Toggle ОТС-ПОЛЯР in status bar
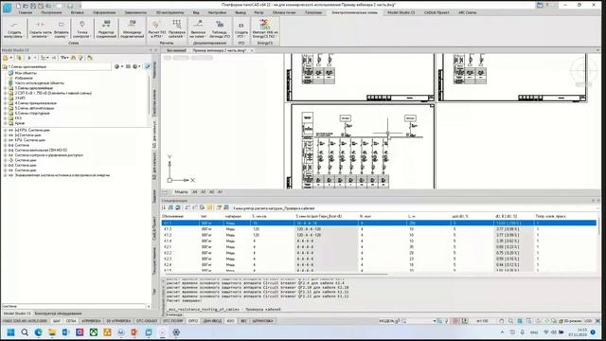This screenshot has height=341, width=606. [172, 321]
